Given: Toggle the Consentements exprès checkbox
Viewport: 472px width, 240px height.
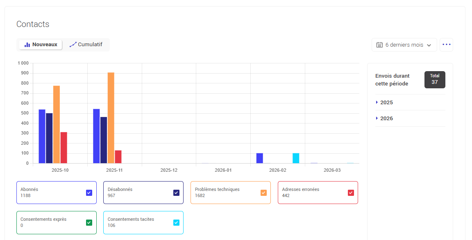Looking at the screenshot, I should click(89, 222).
